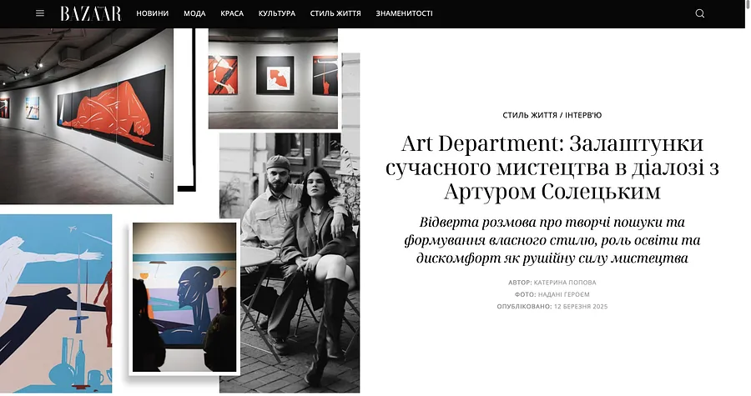This screenshot has height=396, width=751.
Task: Open curved gallery photo with red figure
Action: (87, 116)
